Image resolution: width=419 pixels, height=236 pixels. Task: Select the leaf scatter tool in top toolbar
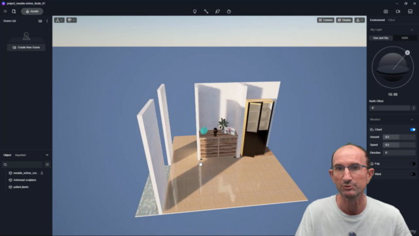click(x=217, y=12)
